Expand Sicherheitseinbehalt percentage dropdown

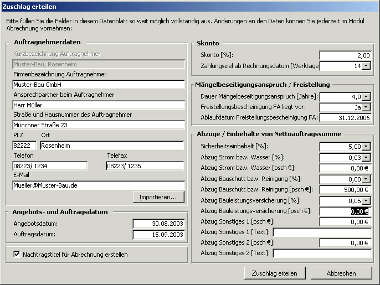(x=366, y=147)
